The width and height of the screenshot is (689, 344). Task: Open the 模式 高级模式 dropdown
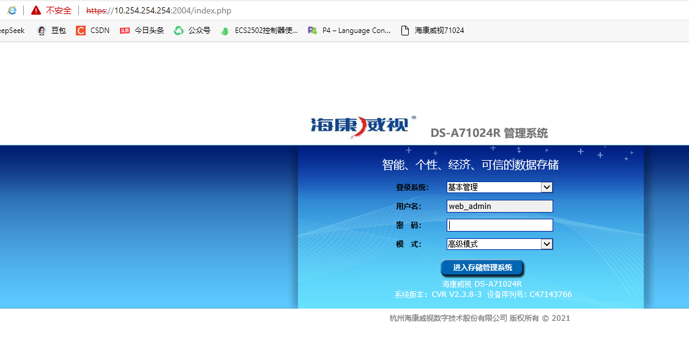[499, 244]
